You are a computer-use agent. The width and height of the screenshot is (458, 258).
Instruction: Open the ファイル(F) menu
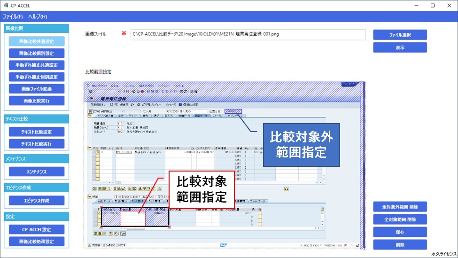tap(13, 17)
